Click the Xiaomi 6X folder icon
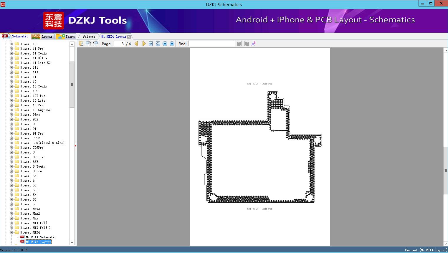This screenshot has height=253, width=448. click(17, 176)
